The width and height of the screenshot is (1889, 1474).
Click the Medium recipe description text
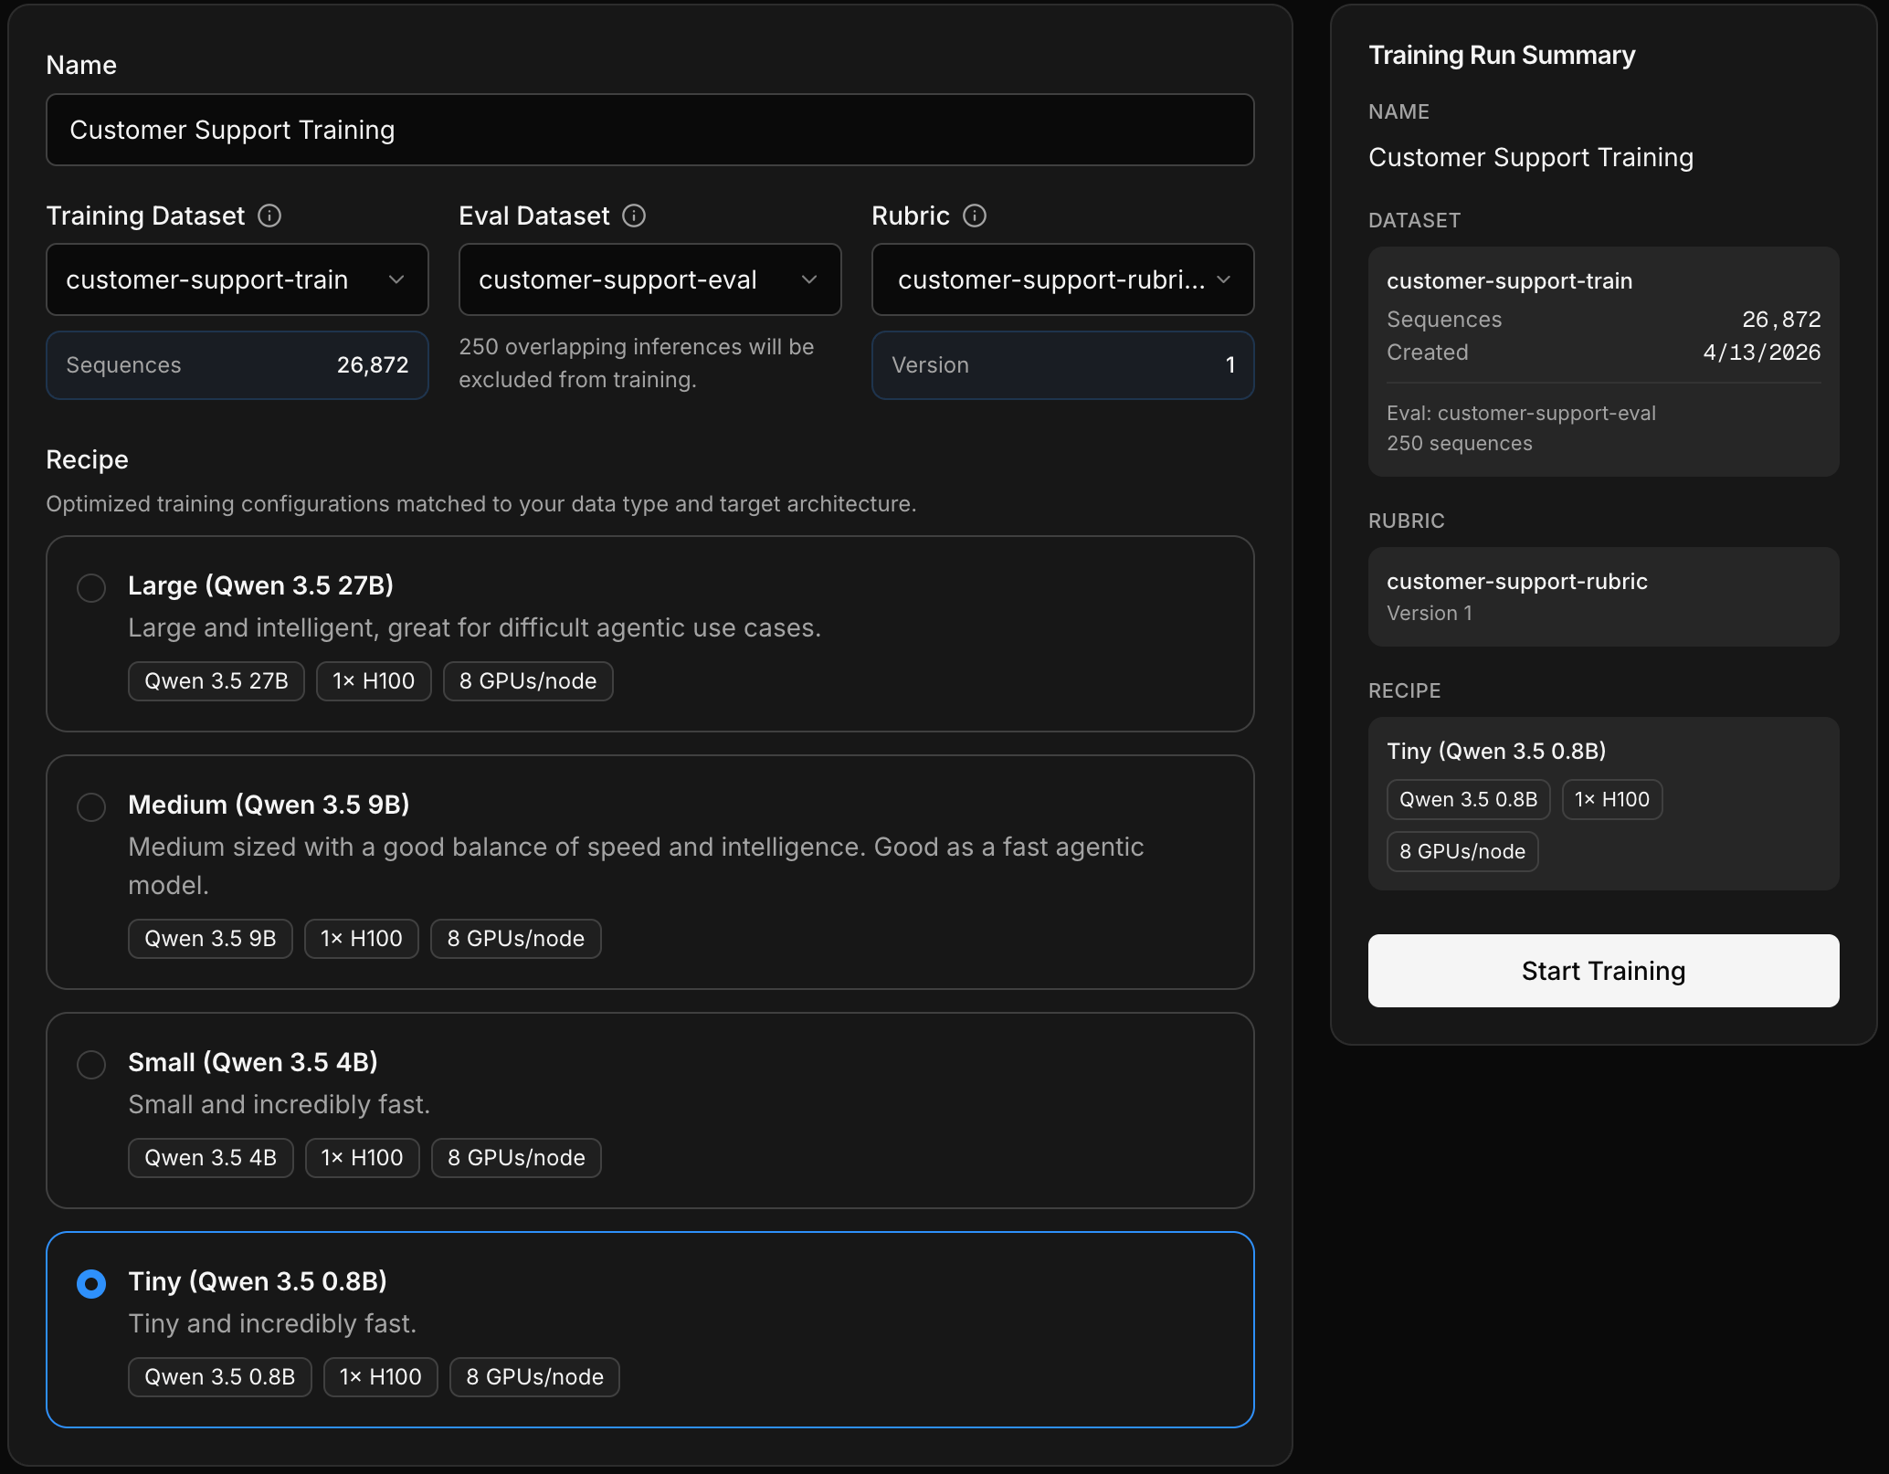[x=636, y=866]
